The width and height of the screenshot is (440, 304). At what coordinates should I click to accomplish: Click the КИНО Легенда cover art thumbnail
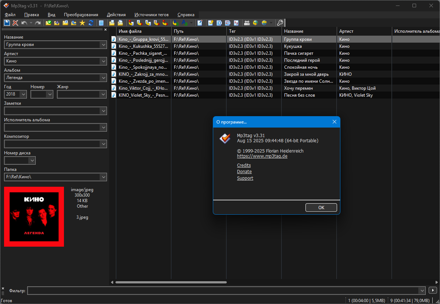click(x=34, y=217)
